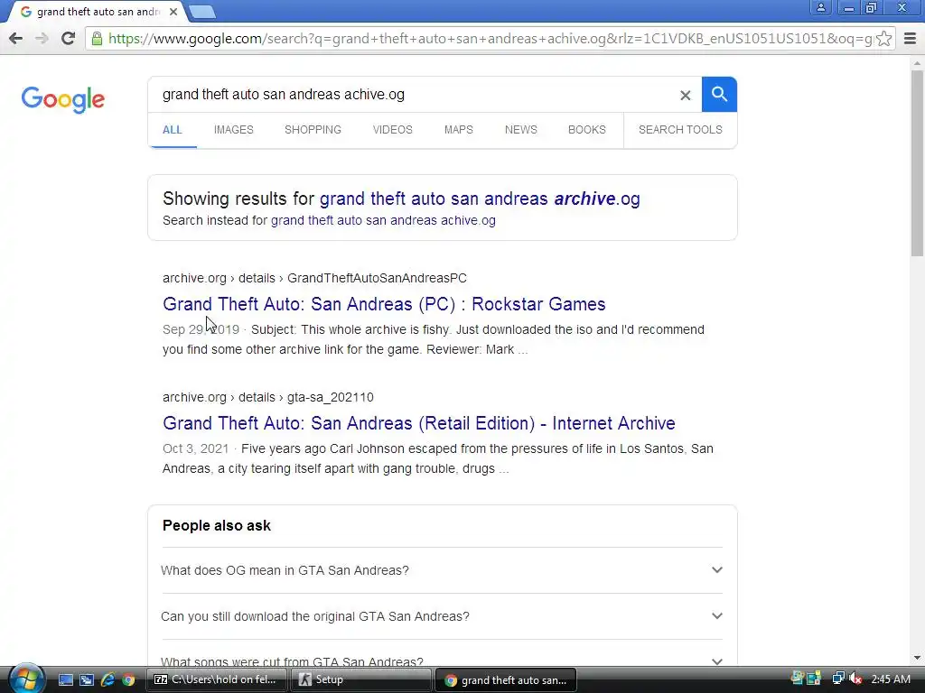Open the MAPS tab
The width and height of the screenshot is (925, 693).
[458, 130]
